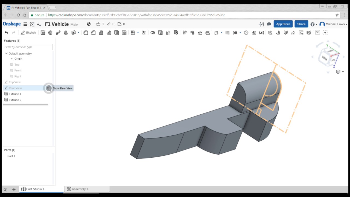Select the Transform tool

pyautogui.click(x=168, y=33)
